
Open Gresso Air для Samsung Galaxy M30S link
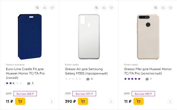86,71
